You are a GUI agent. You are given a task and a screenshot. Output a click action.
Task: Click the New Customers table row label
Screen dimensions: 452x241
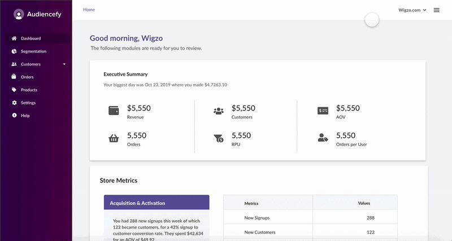pos(260,232)
